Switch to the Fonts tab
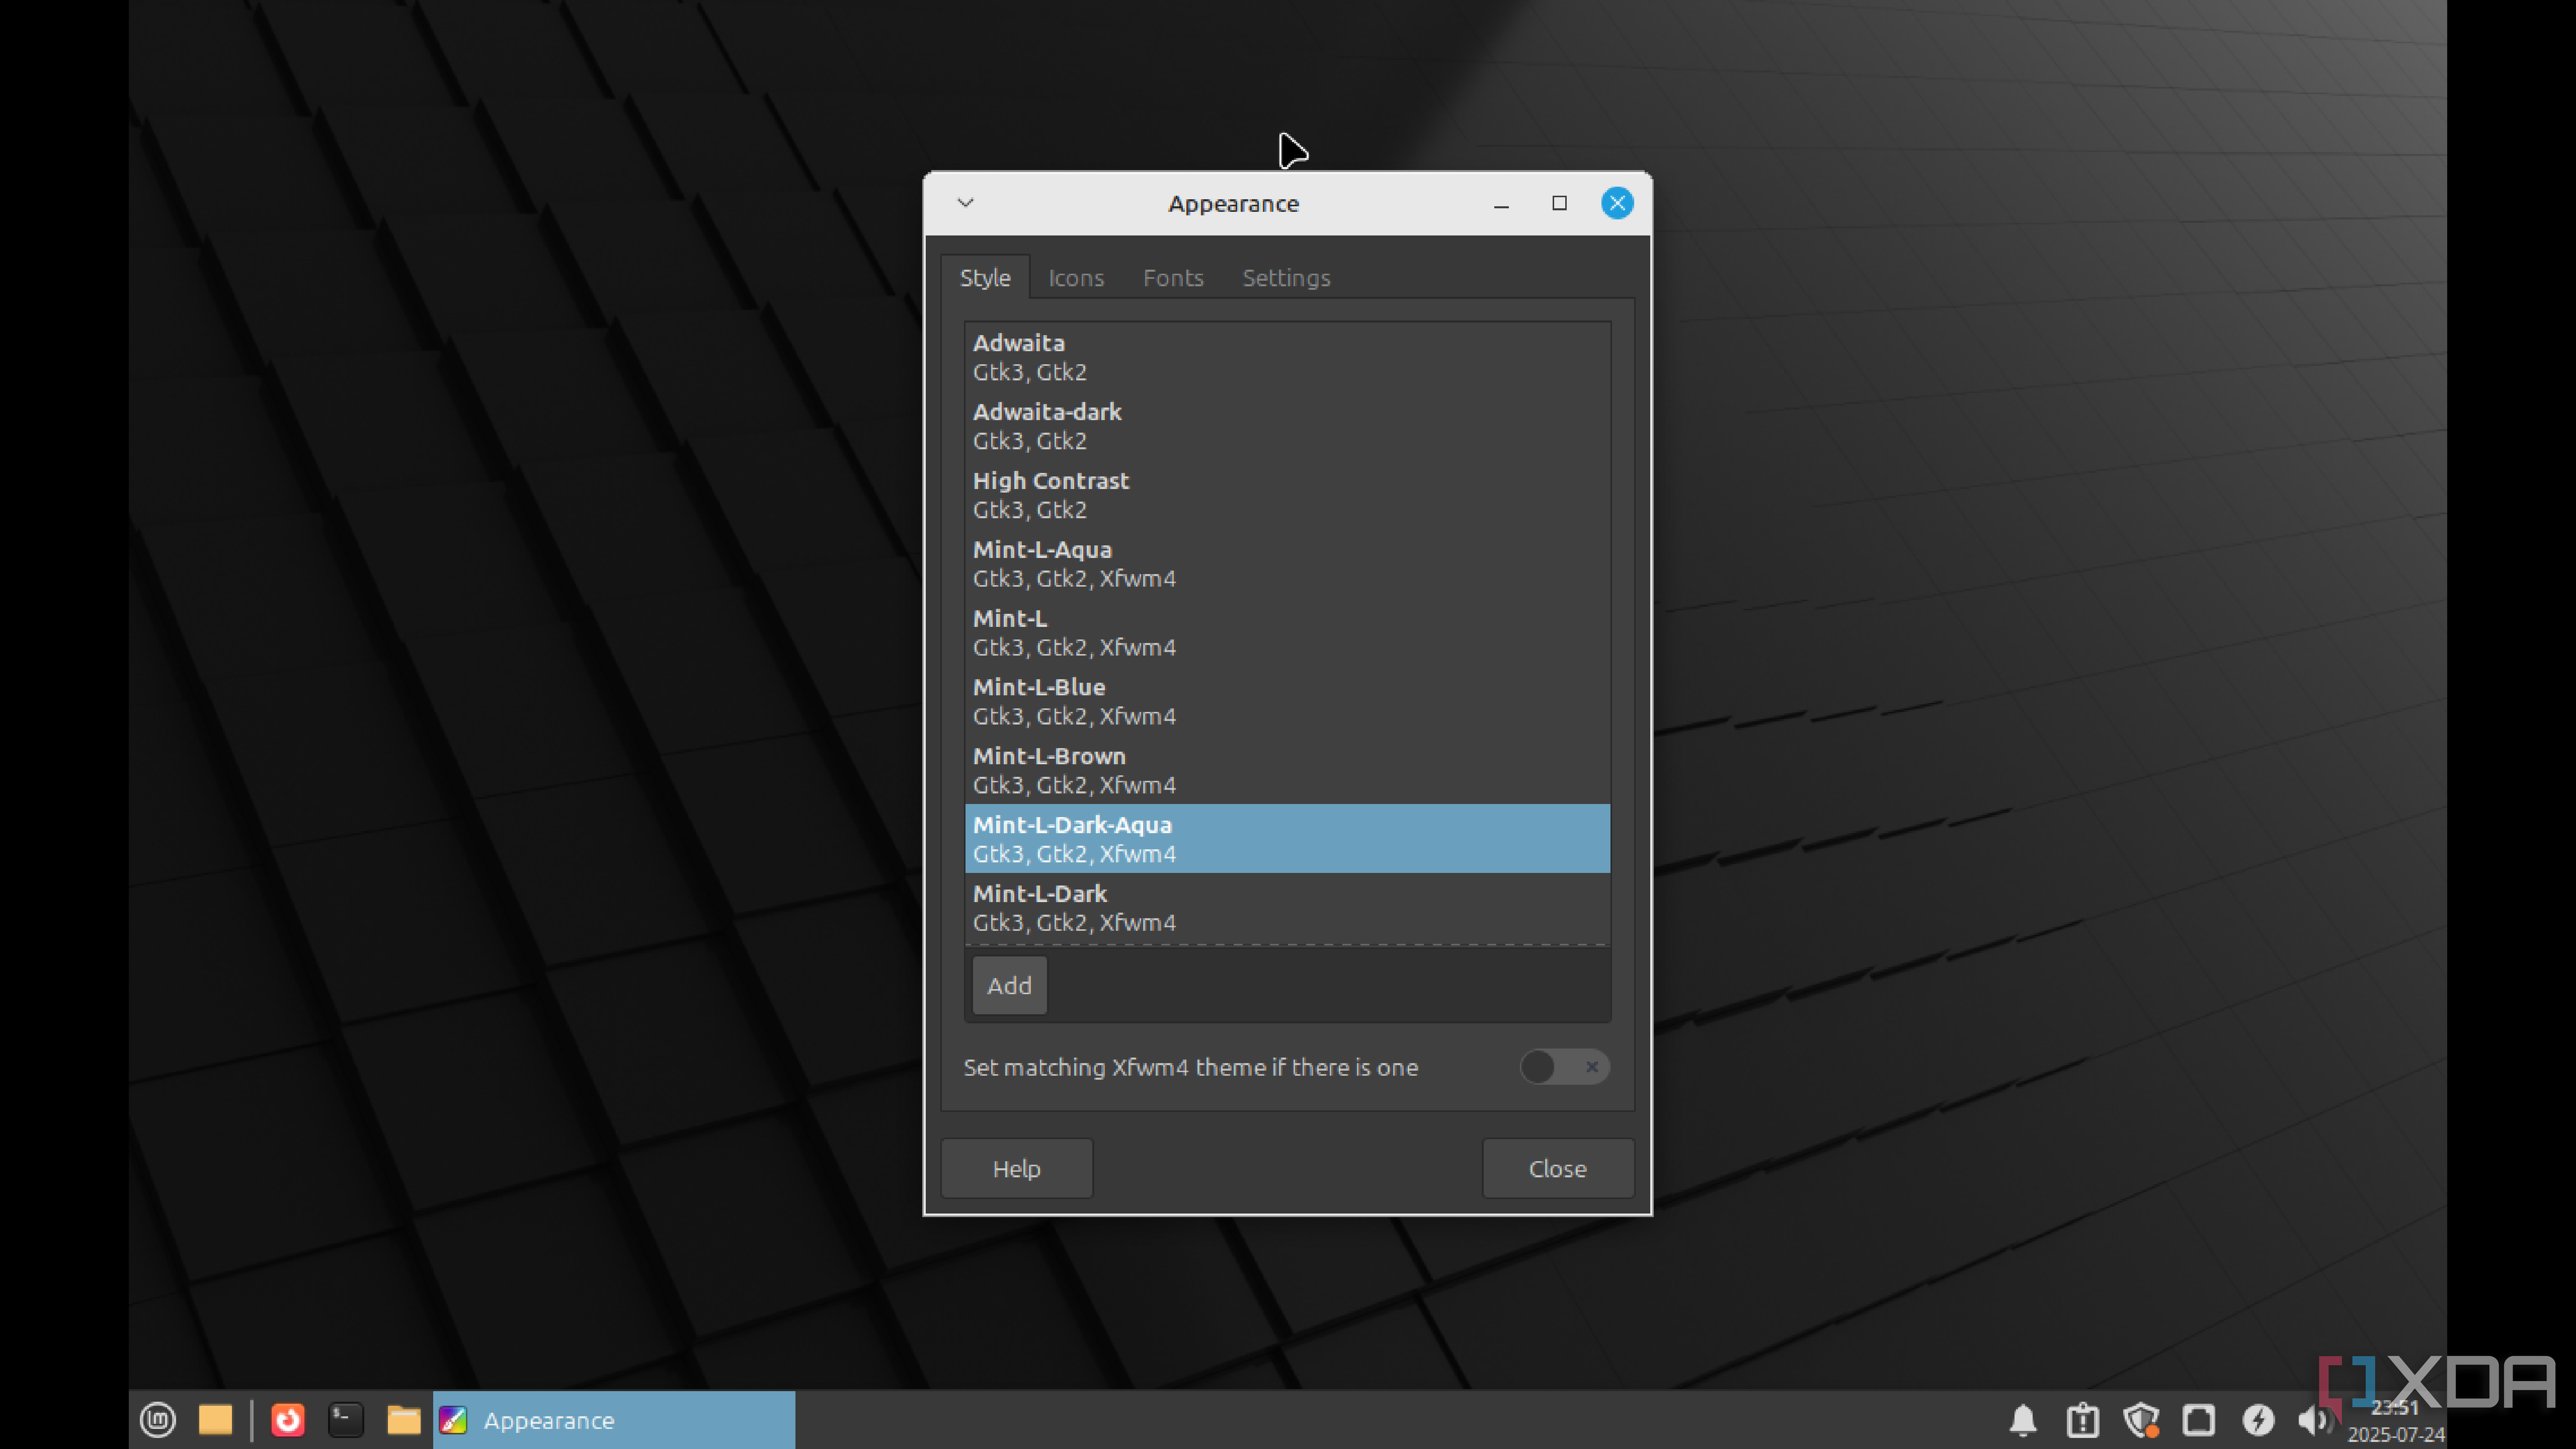 (x=1173, y=278)
